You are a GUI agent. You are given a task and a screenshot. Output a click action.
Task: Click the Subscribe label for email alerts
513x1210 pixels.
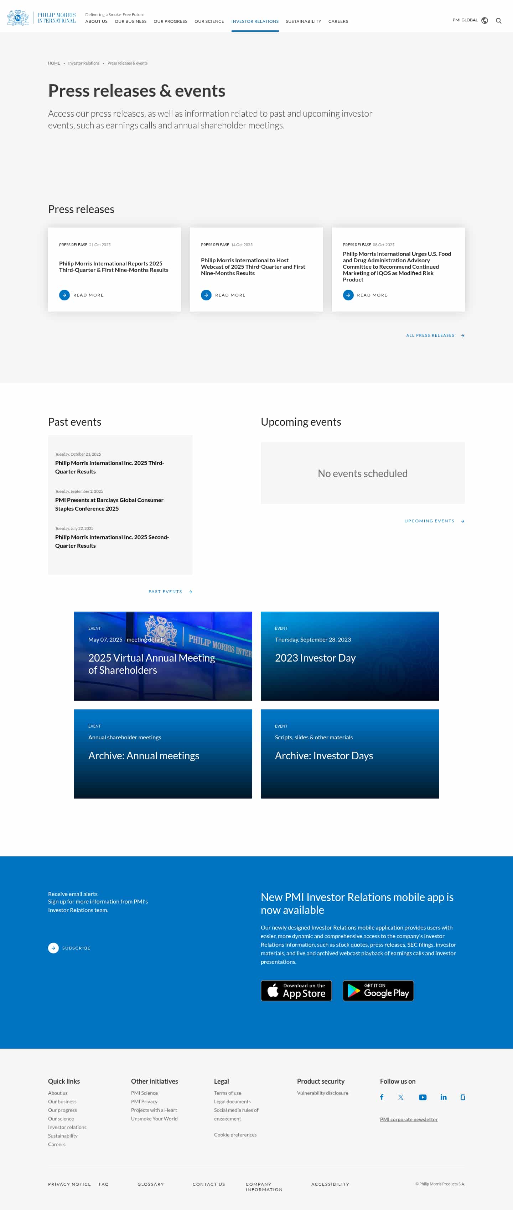coord(77,948)
